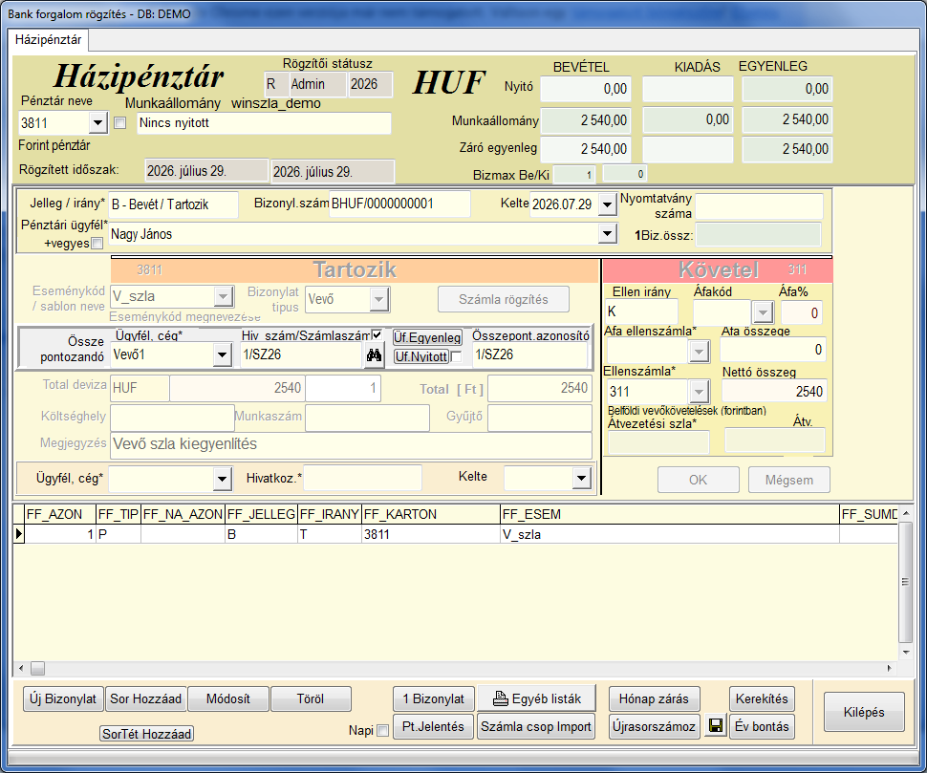This screenshot has height=773, width=927.
Task: Select the grid row with V_szla
Action: [x=455, y=534]
